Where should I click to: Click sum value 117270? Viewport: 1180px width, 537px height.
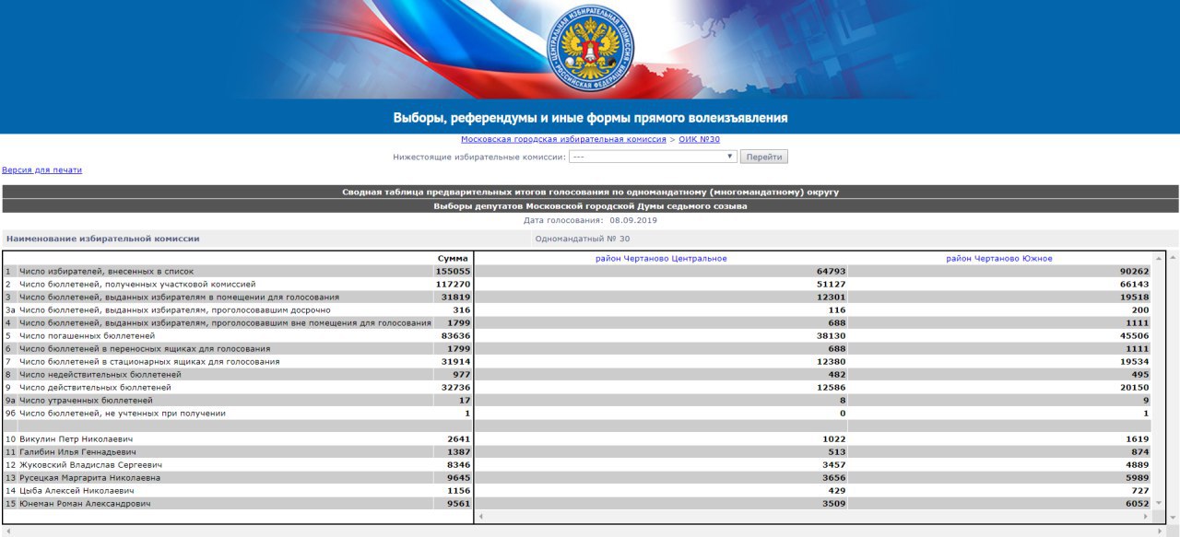453,285
